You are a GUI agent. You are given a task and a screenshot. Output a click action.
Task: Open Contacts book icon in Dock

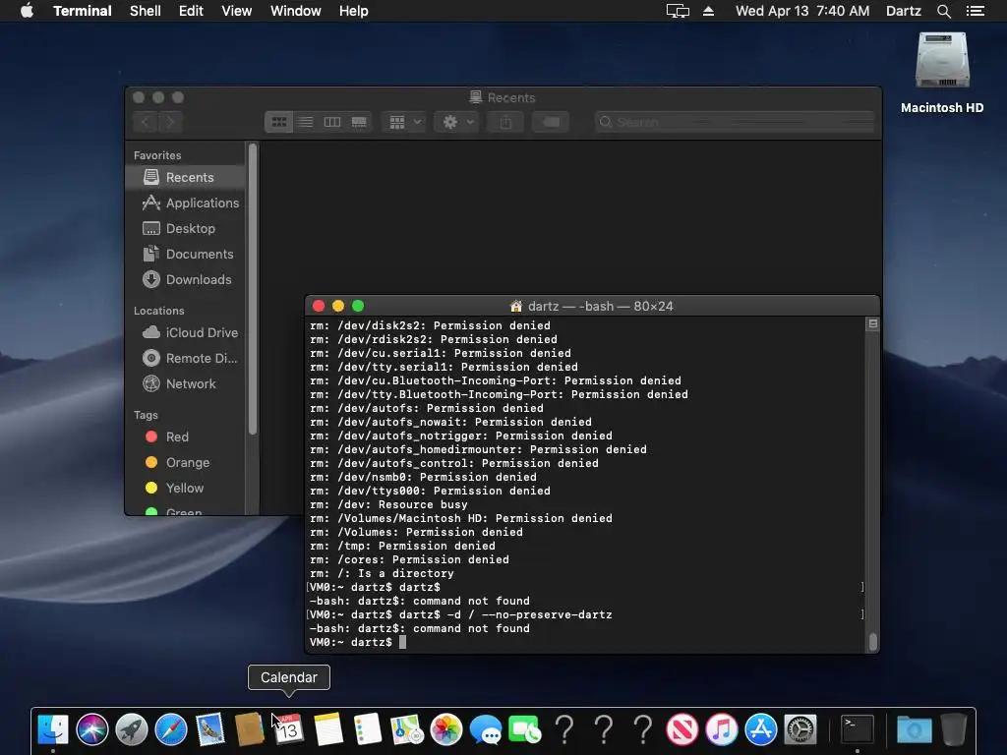pyautogui.click(x=249, y=729)
